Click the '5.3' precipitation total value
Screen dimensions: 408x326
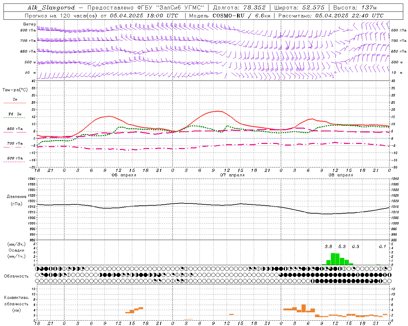[x=342, y=247]
